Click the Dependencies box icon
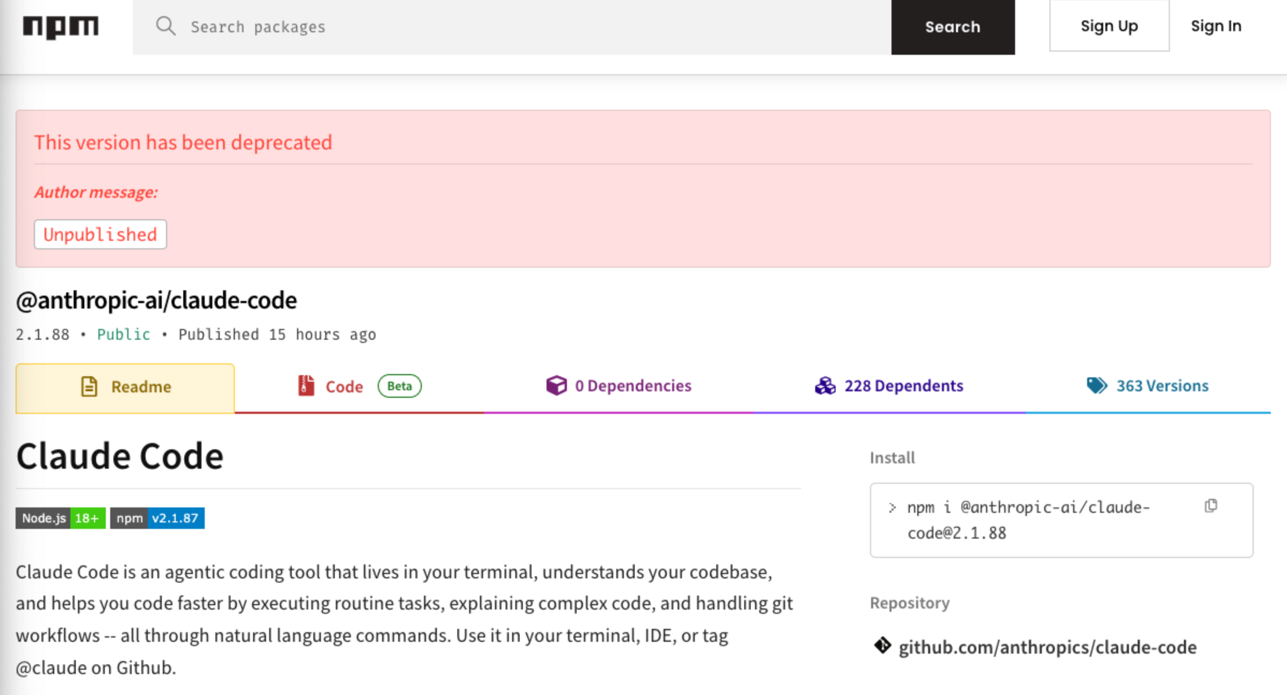 pos(556,385)
